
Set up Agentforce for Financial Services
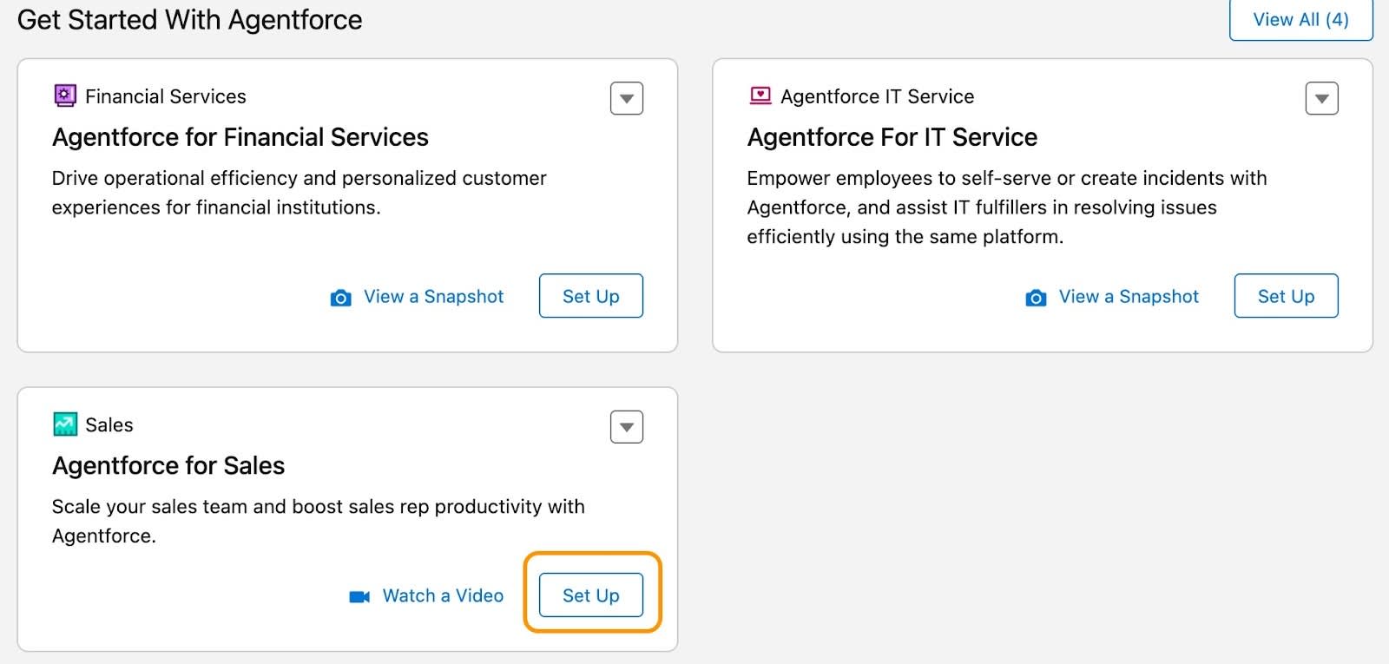(x=591, y=296)
